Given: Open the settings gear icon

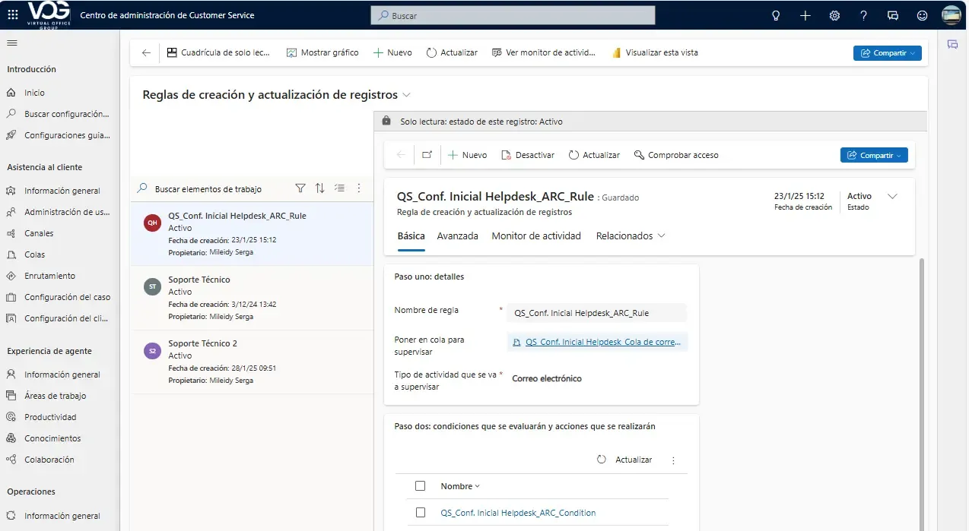Looking at the screenshot, I should point(834,15).
